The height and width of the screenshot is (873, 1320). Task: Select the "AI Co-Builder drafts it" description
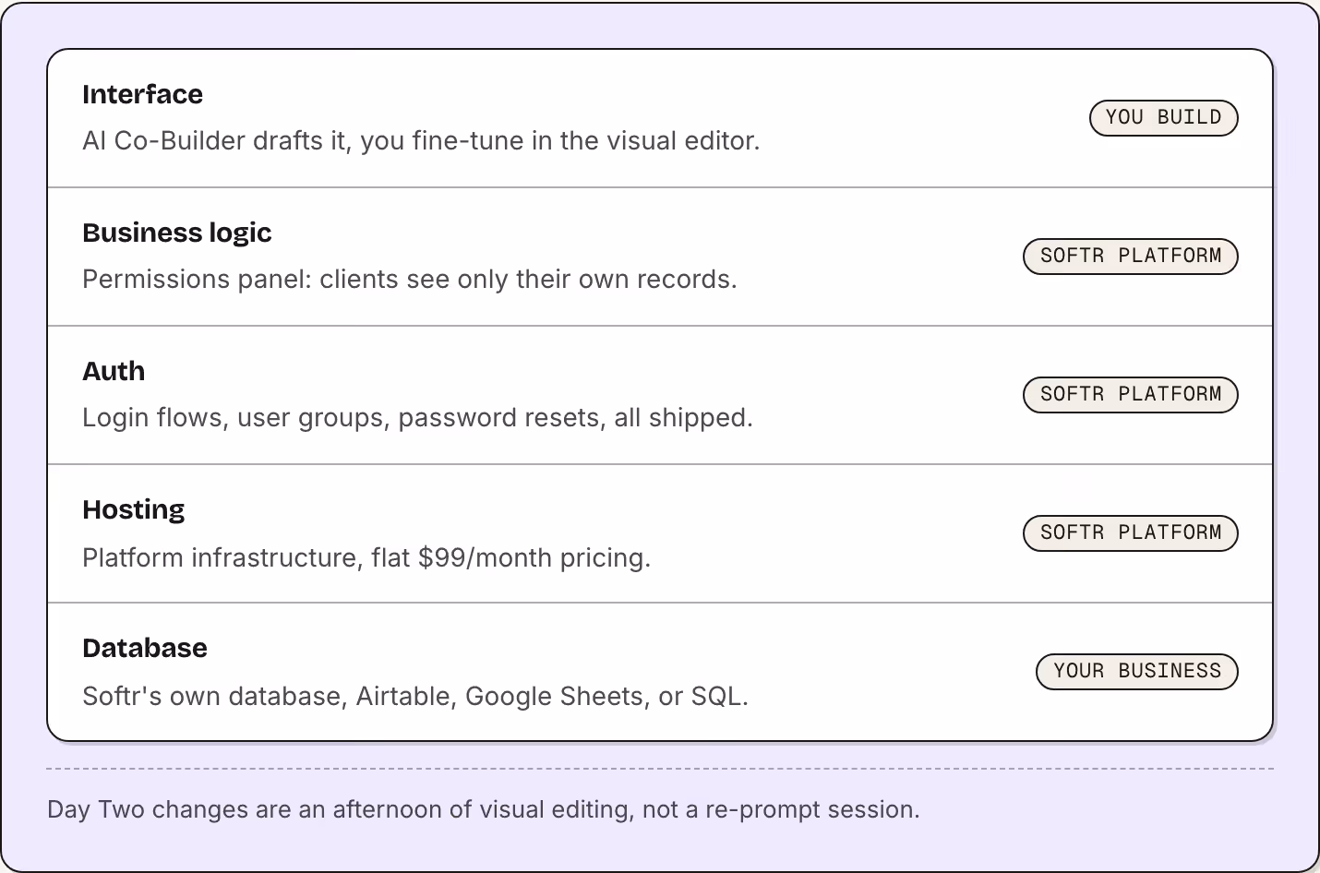tap(421, 140)
